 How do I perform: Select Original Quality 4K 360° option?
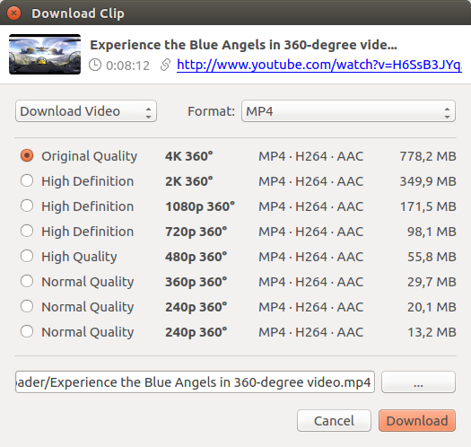tap(27, 155)
